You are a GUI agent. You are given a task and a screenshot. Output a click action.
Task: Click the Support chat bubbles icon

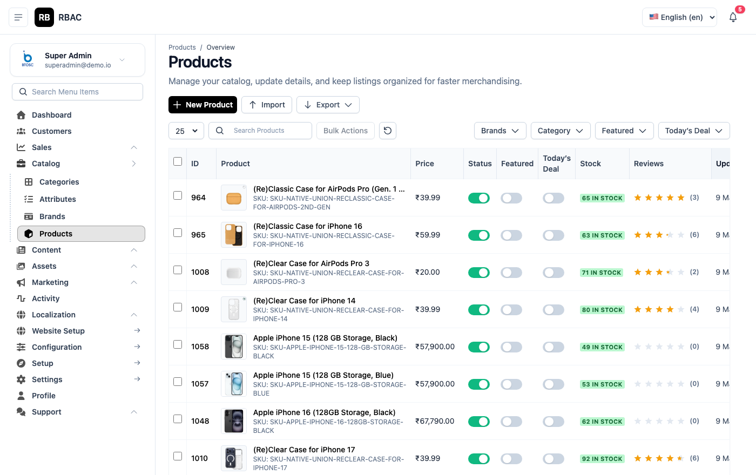point(21,412)
